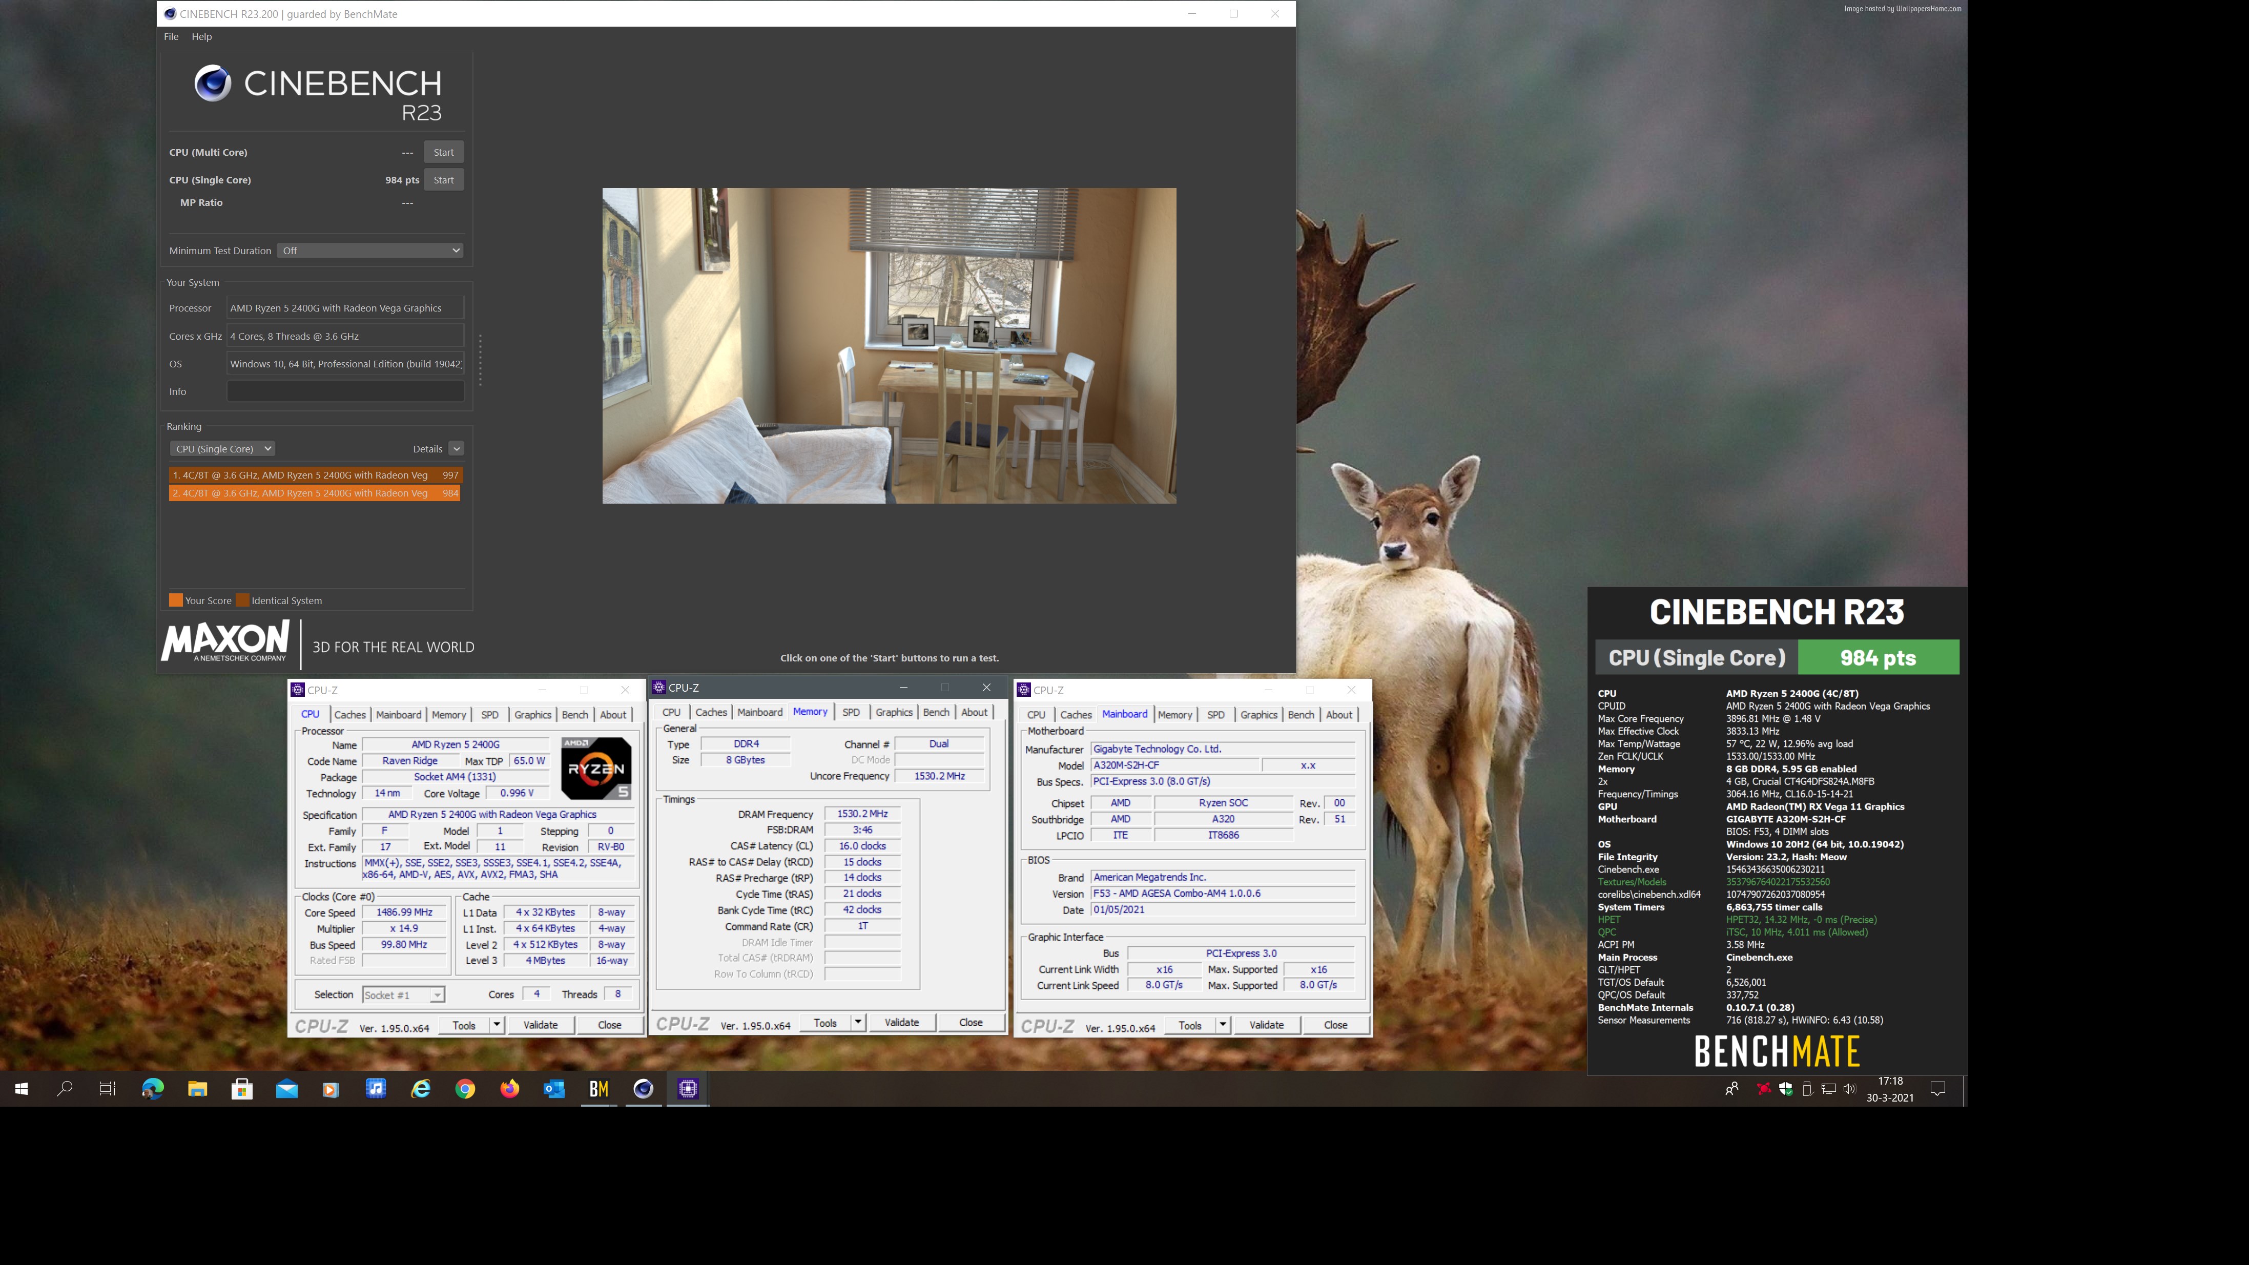Click the red tray application icon
The height and width of the screenshot is (1265, 2249).
pos(1764,1089)
